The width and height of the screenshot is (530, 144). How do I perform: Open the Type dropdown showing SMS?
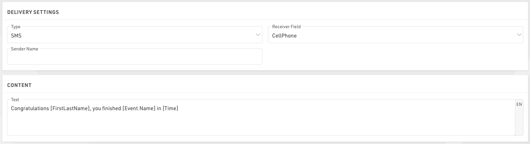(133, 36)
